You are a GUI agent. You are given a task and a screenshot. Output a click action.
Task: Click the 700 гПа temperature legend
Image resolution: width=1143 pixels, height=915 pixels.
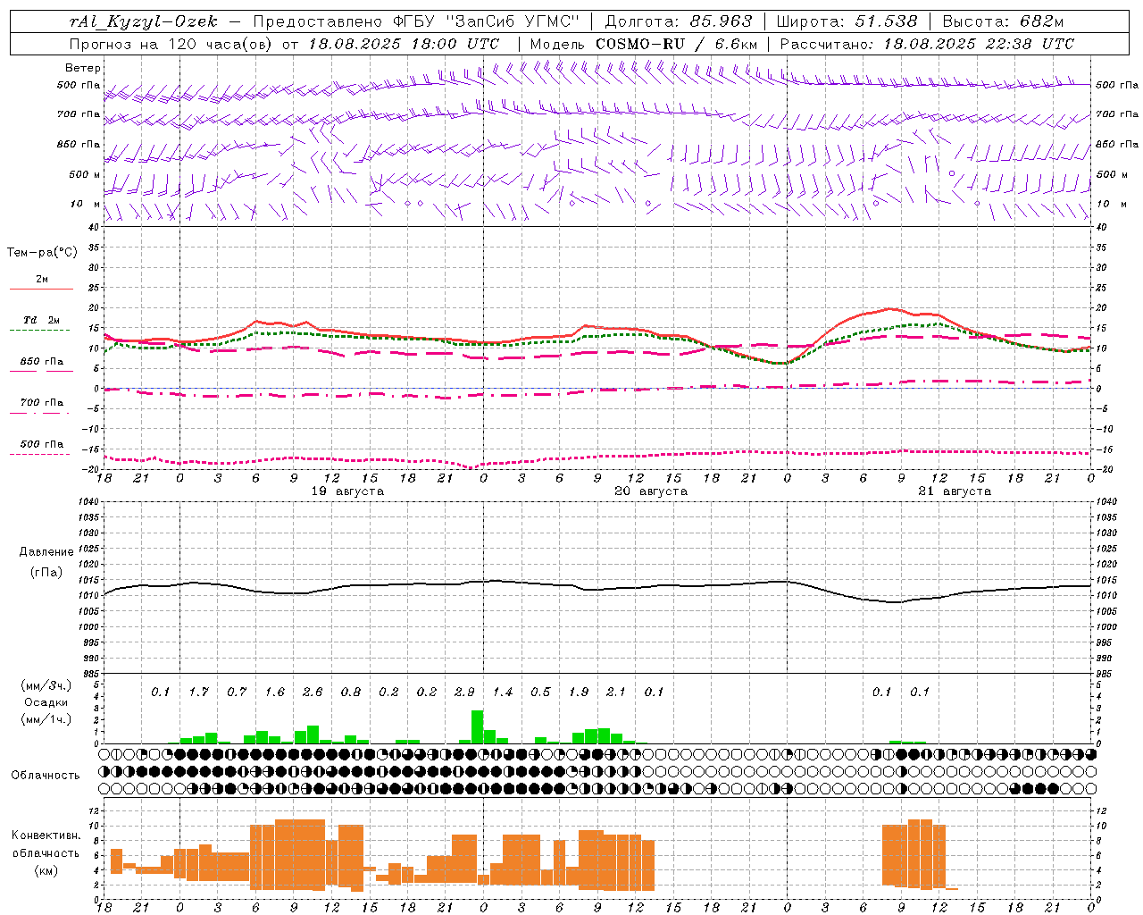click(x=41, y=406)
